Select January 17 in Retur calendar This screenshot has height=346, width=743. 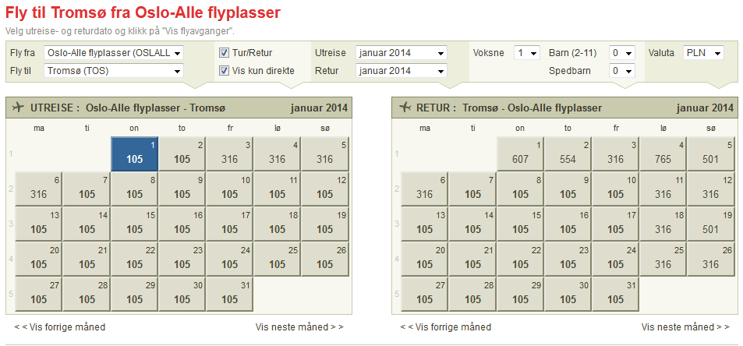click(616, 224)
